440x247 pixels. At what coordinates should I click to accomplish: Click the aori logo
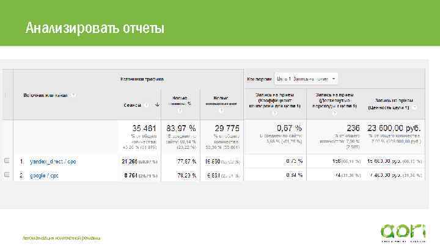[x=403, y=233]
